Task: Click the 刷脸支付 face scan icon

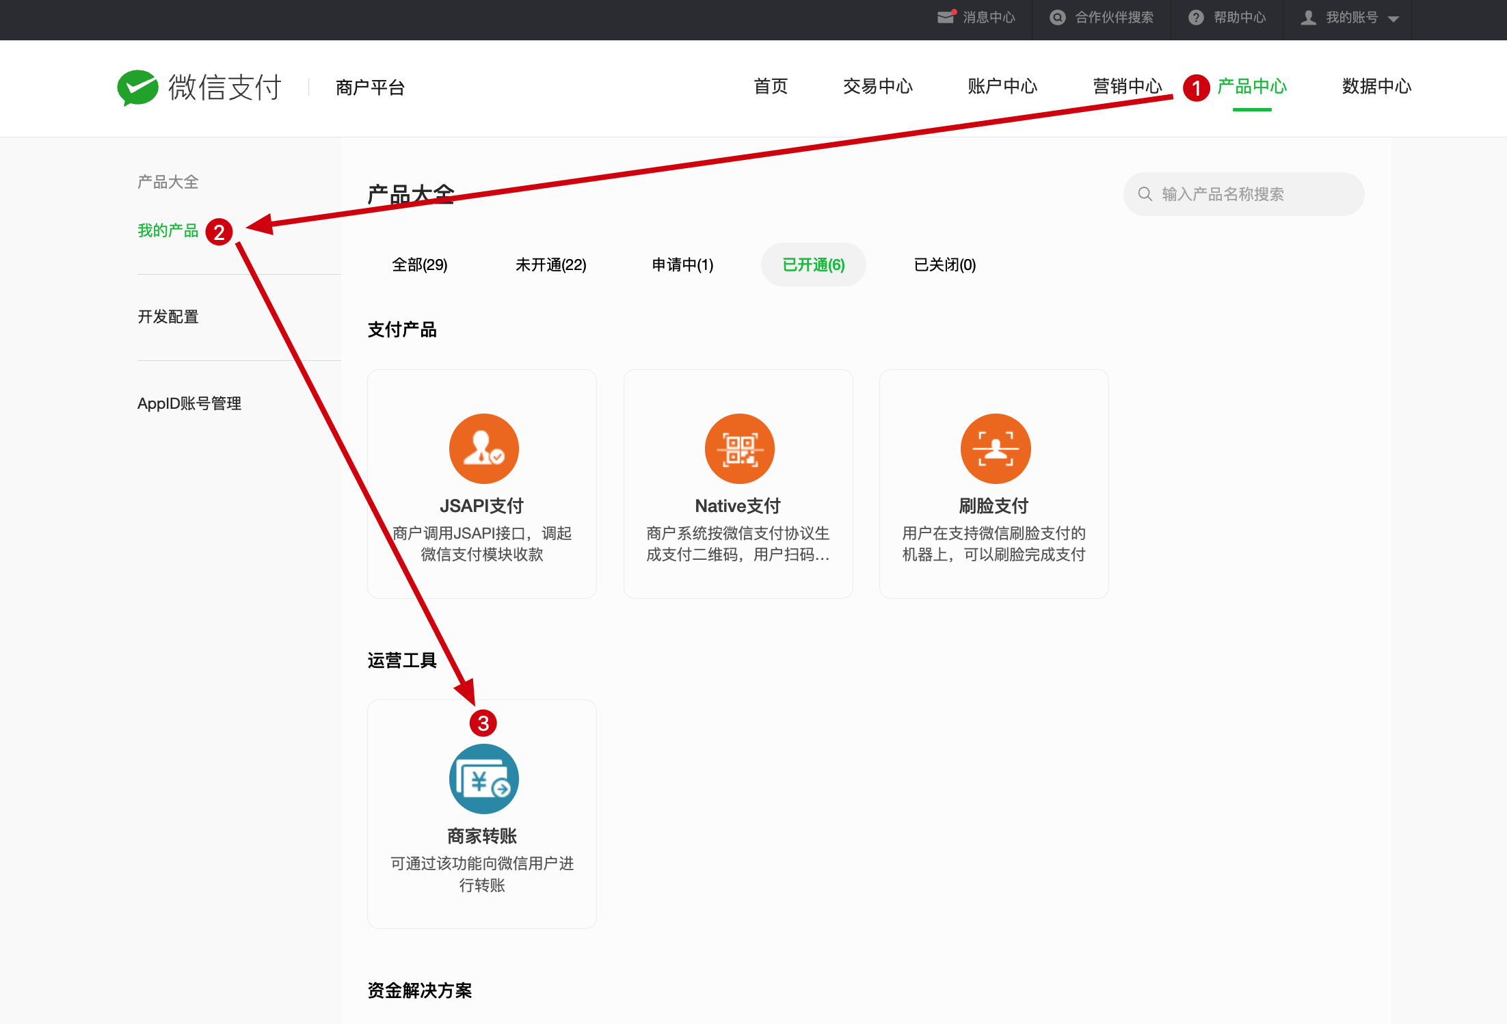Action: (x=996, y=448)
